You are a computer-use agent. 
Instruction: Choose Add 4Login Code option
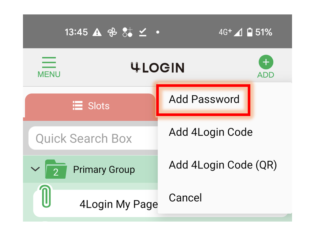coord(211,132)
